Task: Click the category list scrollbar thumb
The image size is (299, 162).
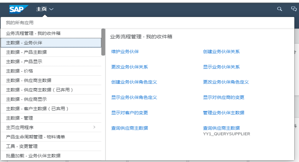Action: pyautogui.click(x=103, y=42)
